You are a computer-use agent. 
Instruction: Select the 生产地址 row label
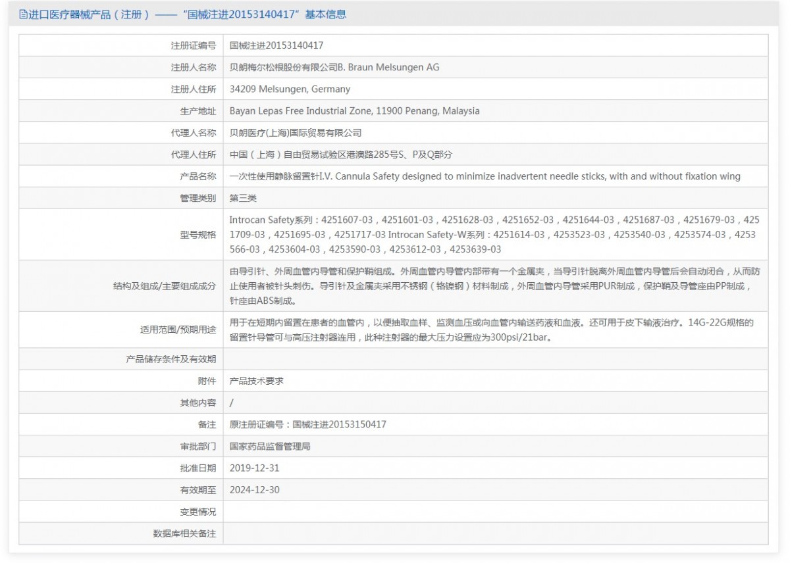[x=198, y=111]
